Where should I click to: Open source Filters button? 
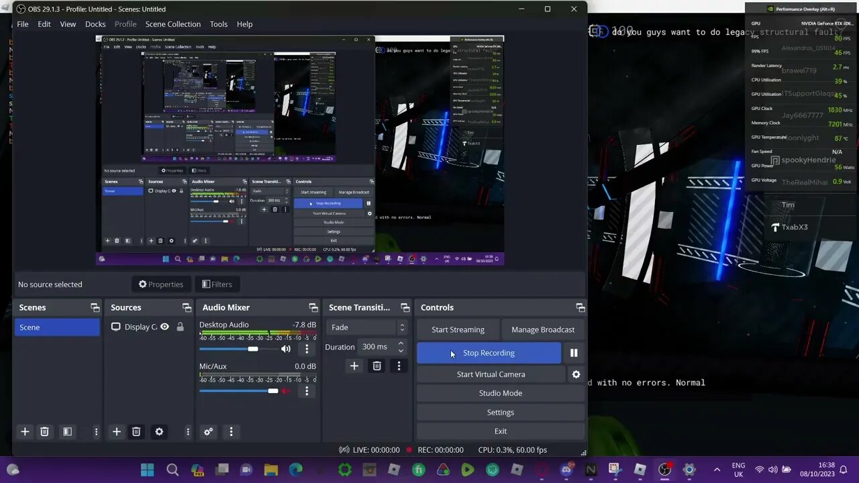(x=217, y=284)
